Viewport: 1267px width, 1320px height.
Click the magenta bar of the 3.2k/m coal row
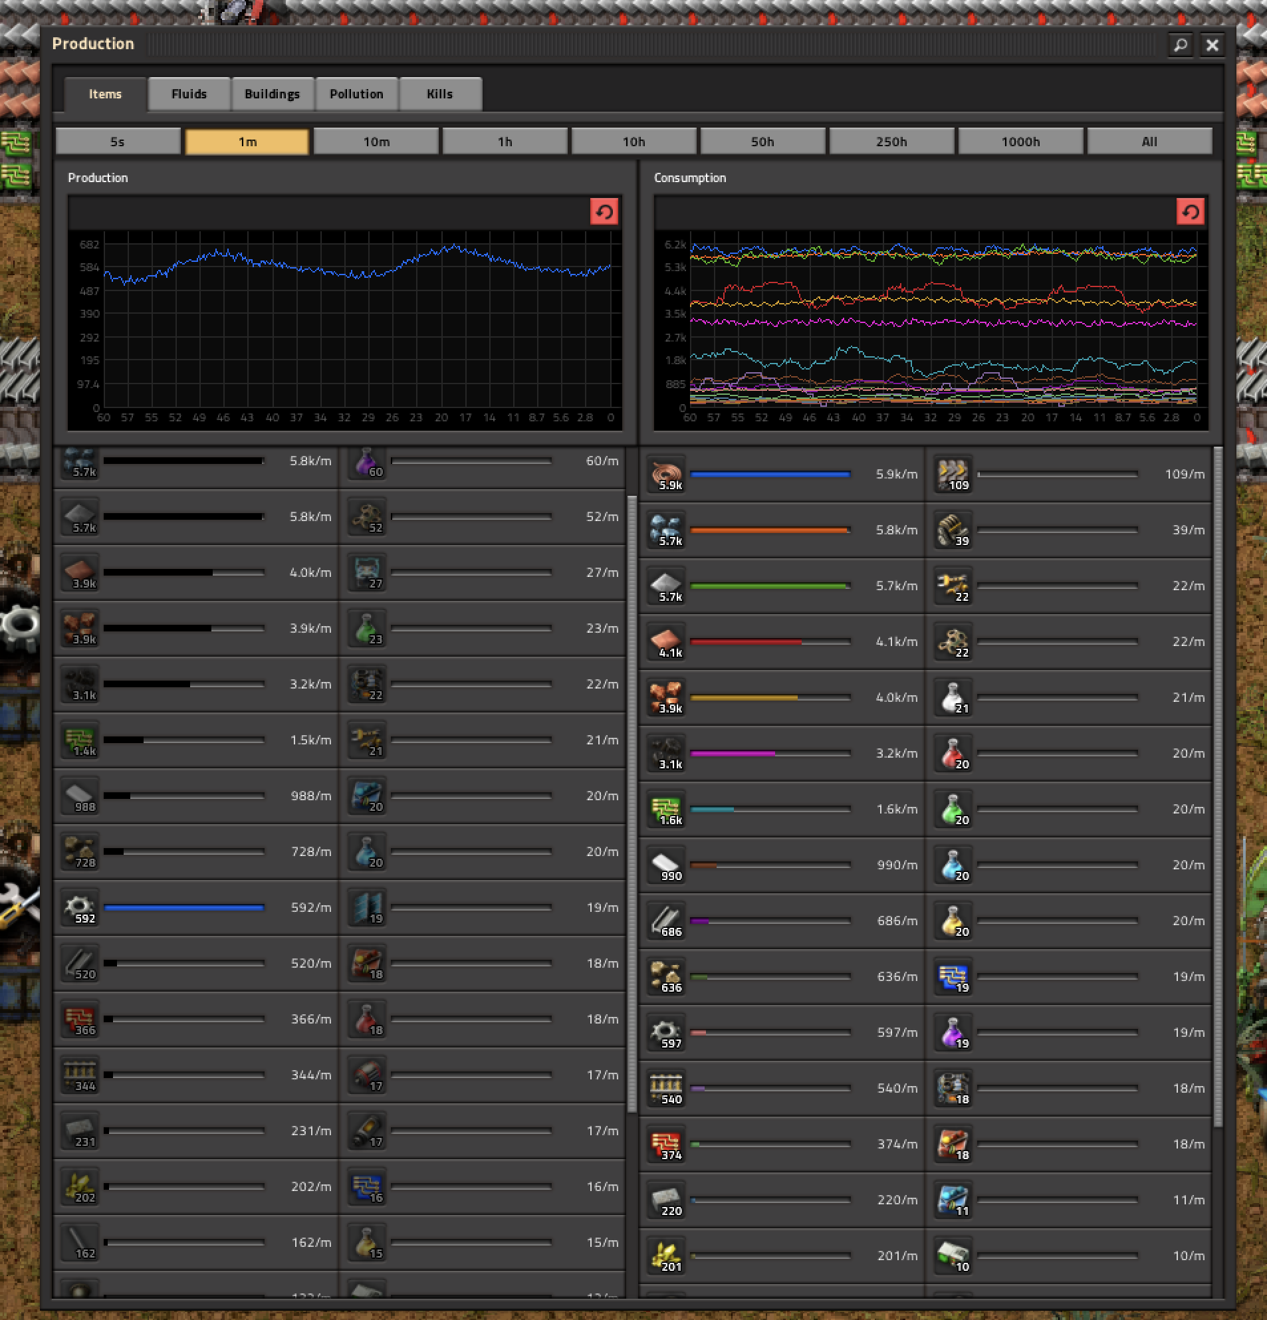[x=733, y=754]
